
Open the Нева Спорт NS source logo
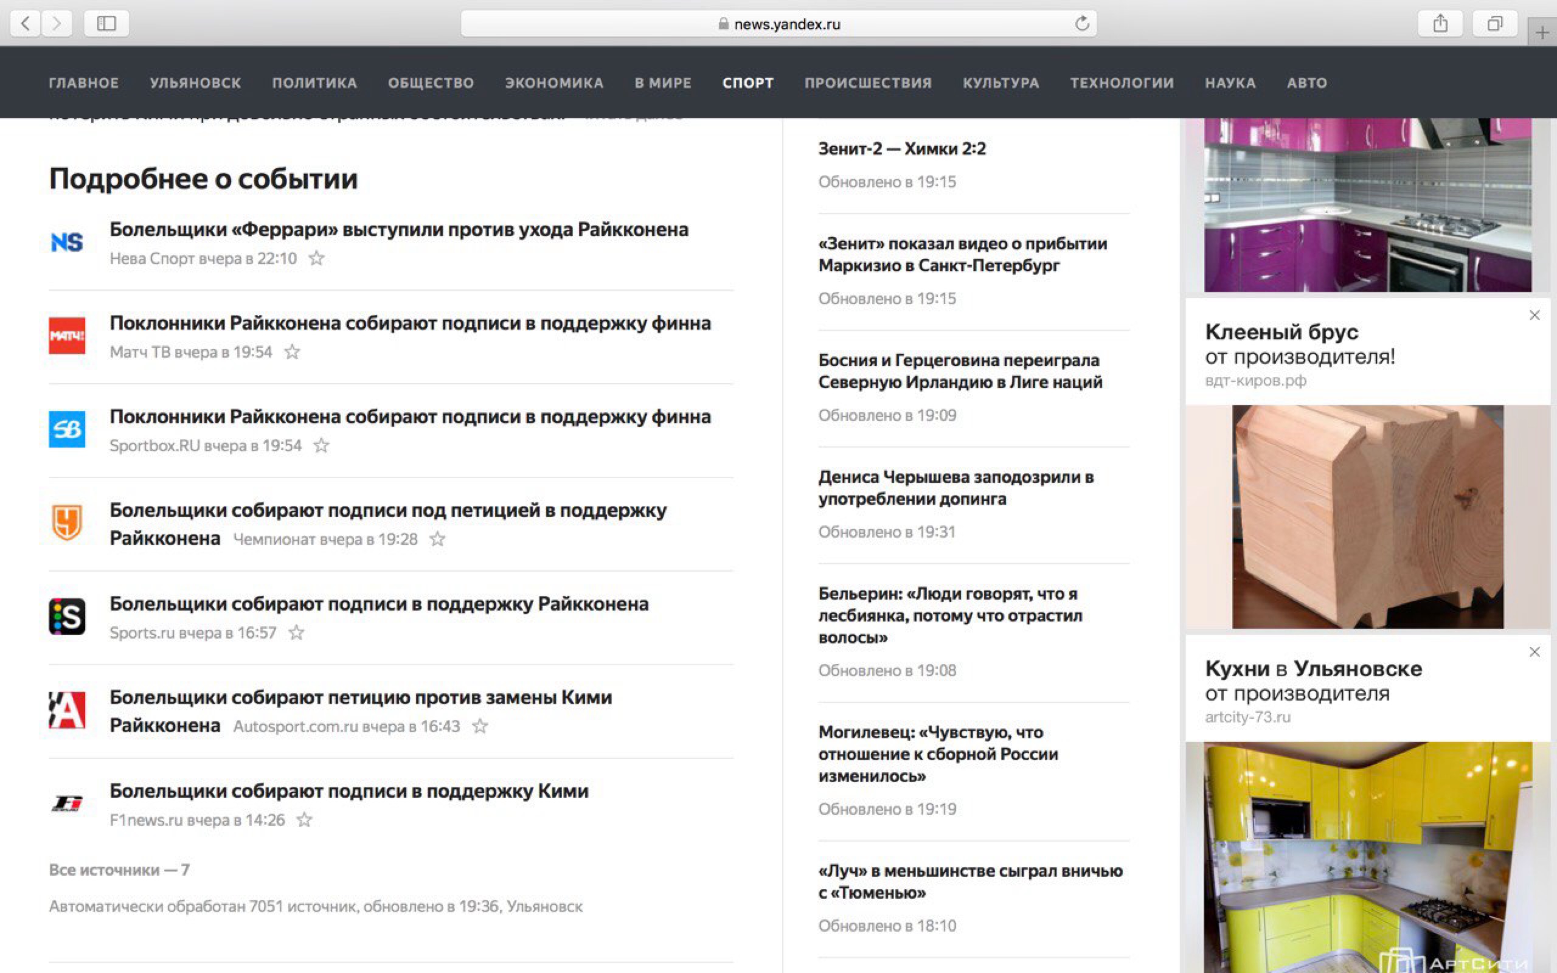67,243
